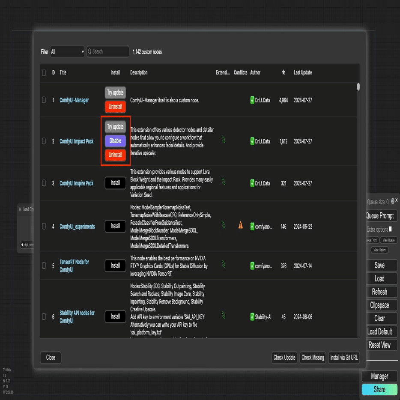Click the Check Update button
Viewport: 400px width, 400px height.
coord(284,358)
